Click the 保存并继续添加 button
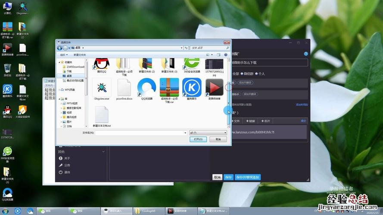The width and height of the screenshot is (383, 215). [x=248, y=177]
